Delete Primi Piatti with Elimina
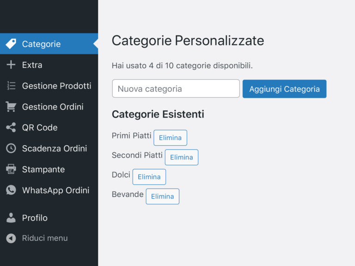The width and height of the screenshot is (355, 266). pyautogui.click(x=170, y=137)
